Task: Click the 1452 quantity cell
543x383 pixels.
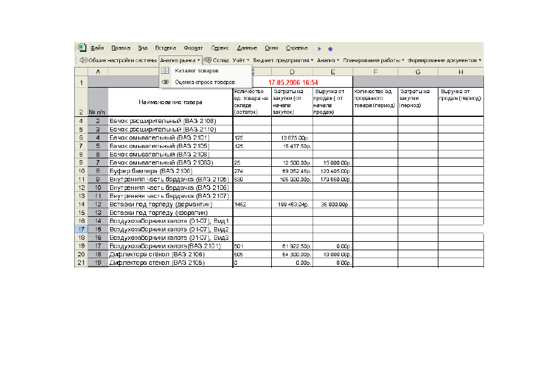Action: pos(252,205)
